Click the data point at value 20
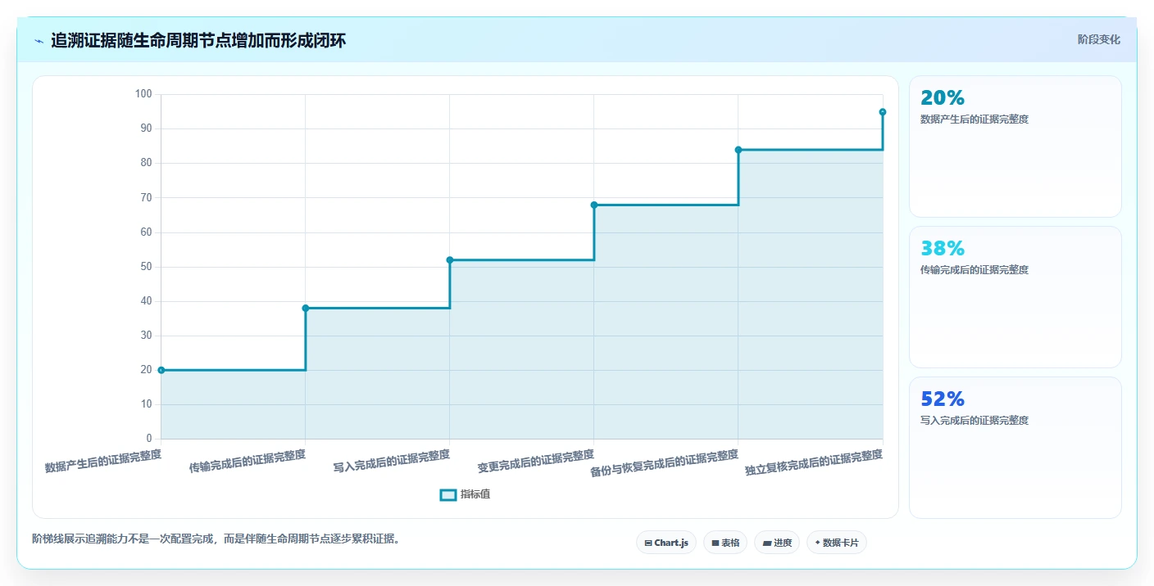1154x586 pixels. (161, 370)
